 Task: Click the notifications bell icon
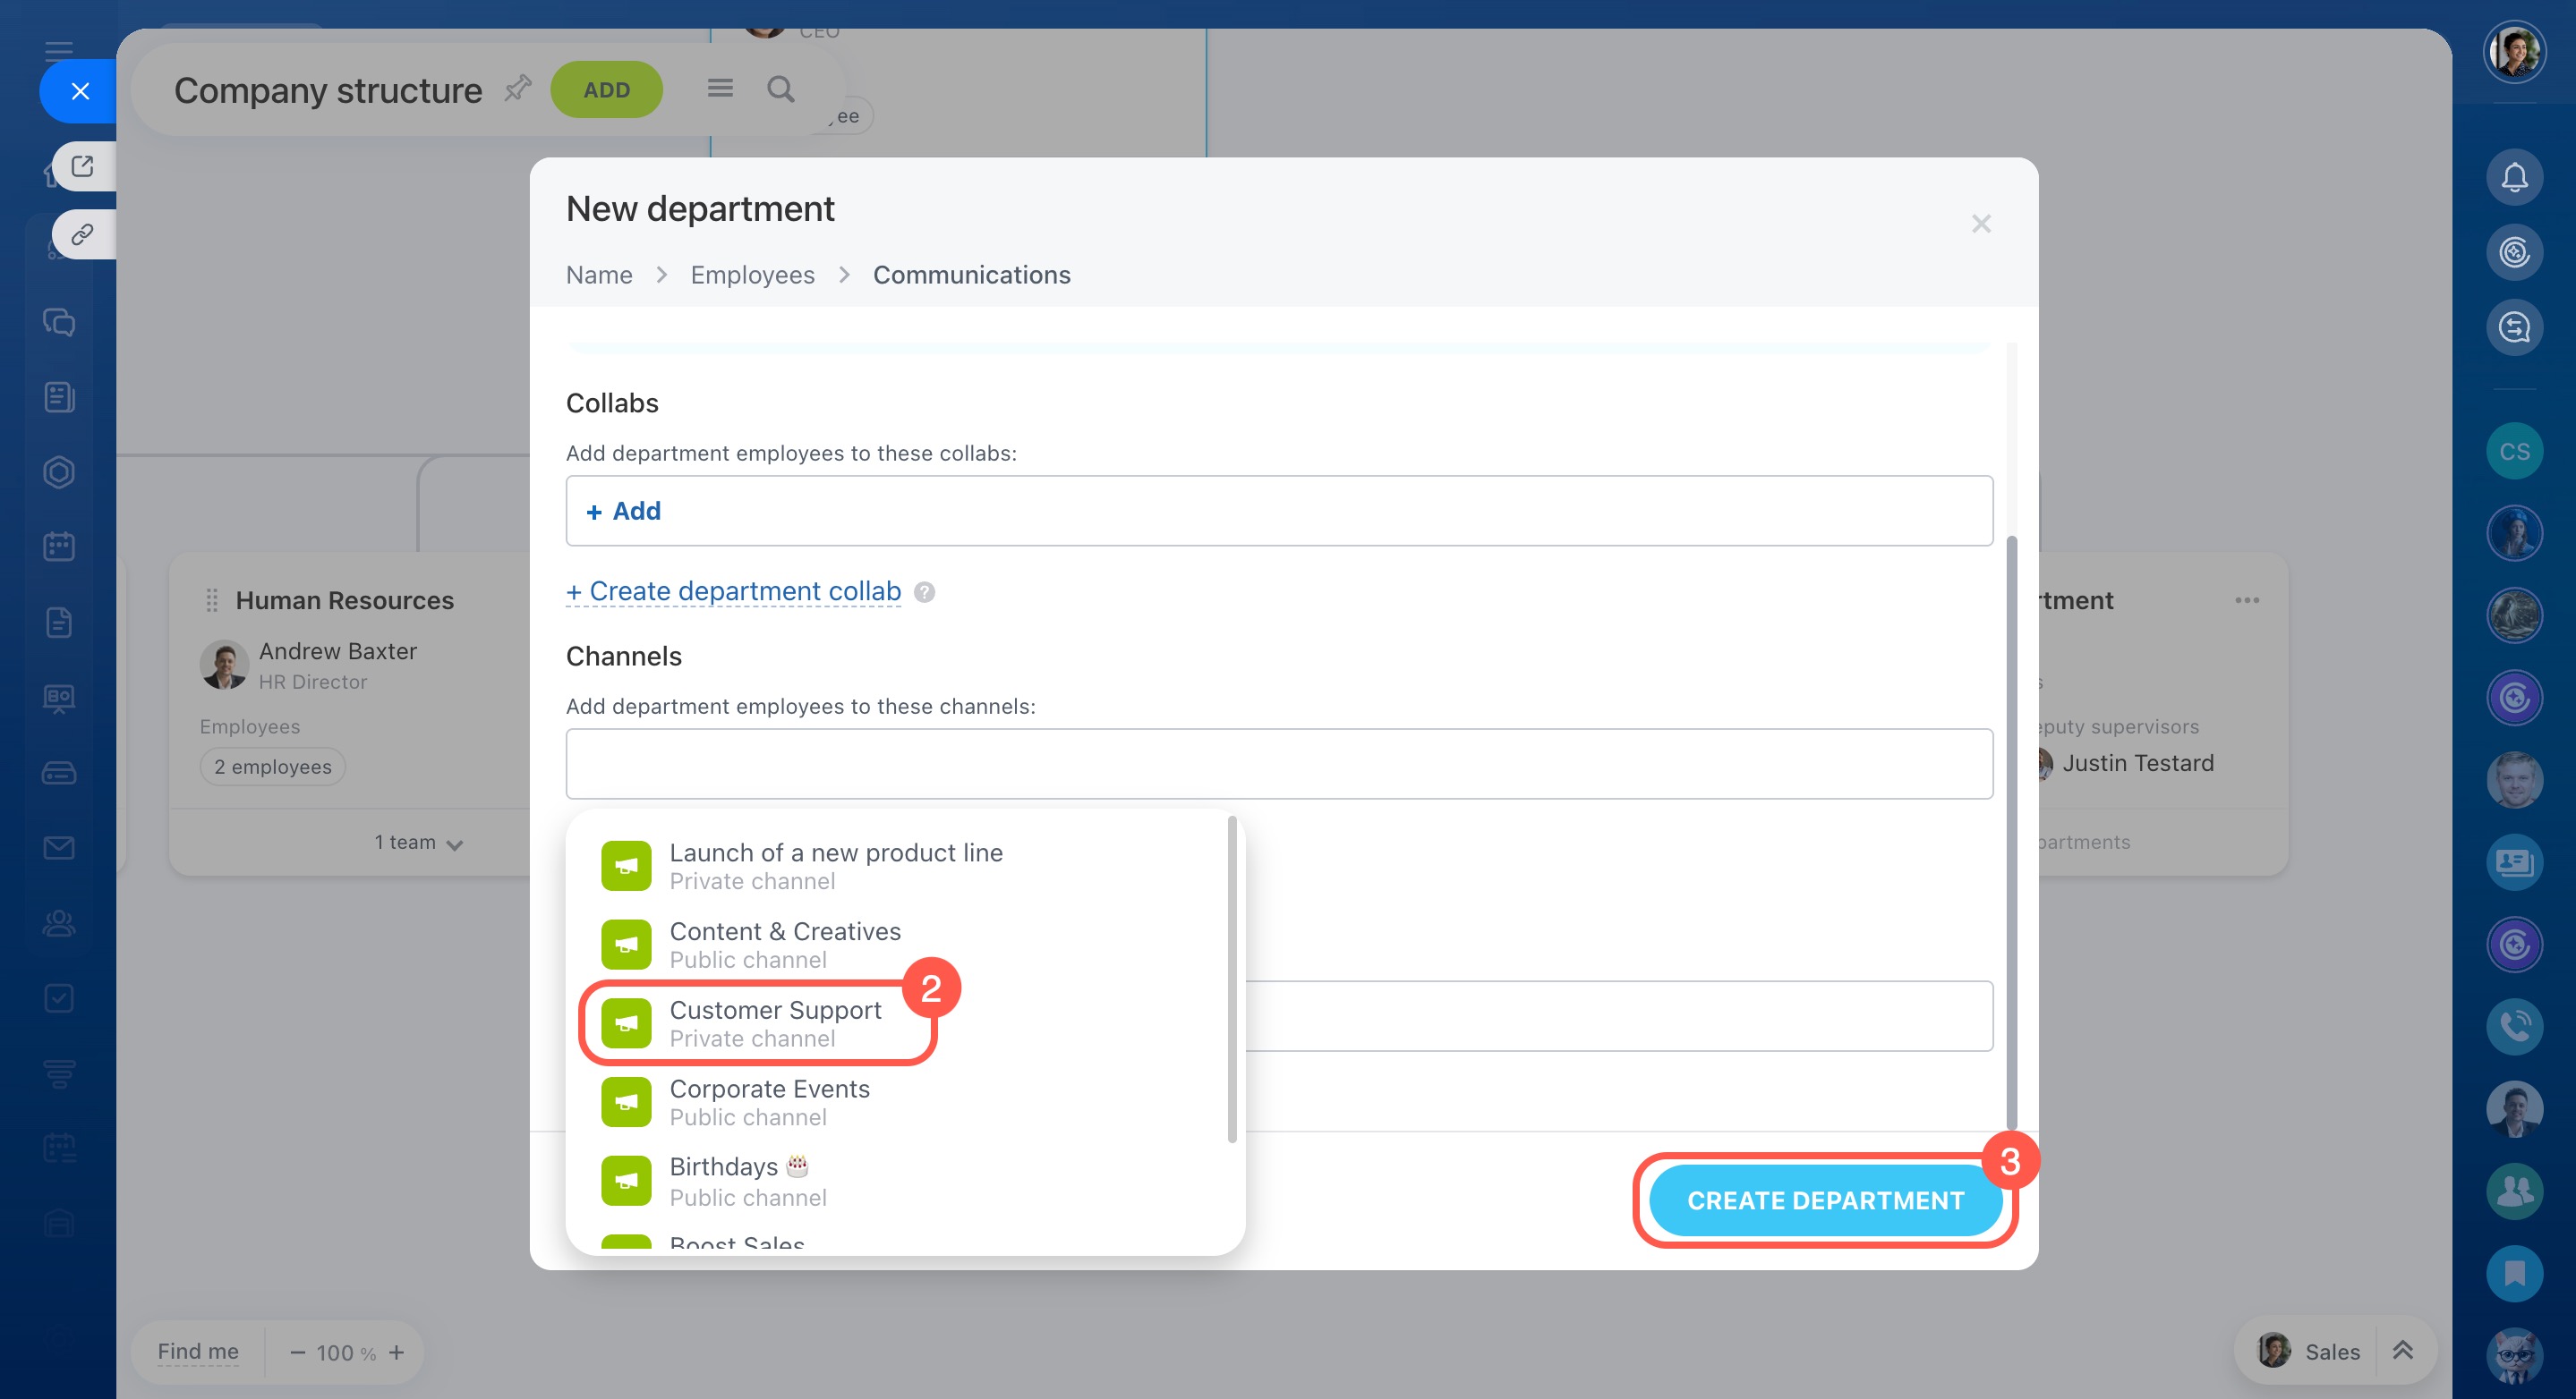point(2513,178)
